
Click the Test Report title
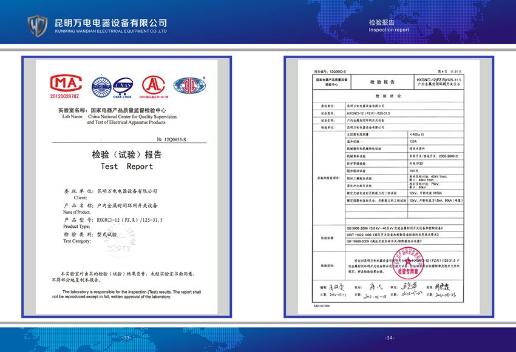click(x=127, y=166)
